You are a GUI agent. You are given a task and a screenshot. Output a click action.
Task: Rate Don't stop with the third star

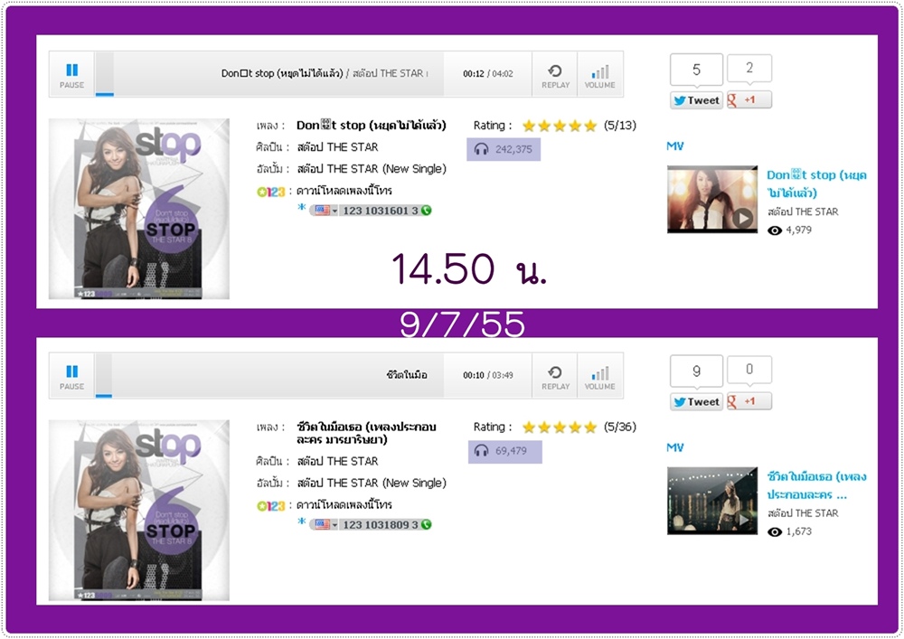[x=560, y=126]
